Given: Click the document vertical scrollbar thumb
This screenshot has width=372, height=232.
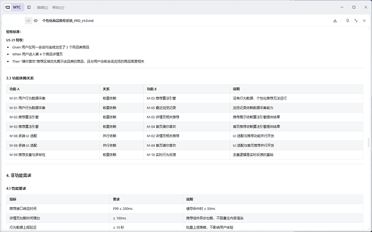Looking at the screenshot, I should [368, 143].
